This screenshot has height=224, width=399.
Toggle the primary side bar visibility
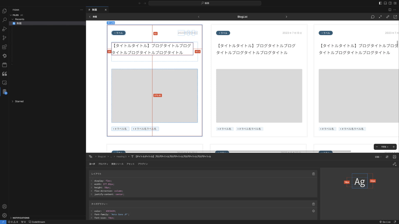[x=380, y=3]
